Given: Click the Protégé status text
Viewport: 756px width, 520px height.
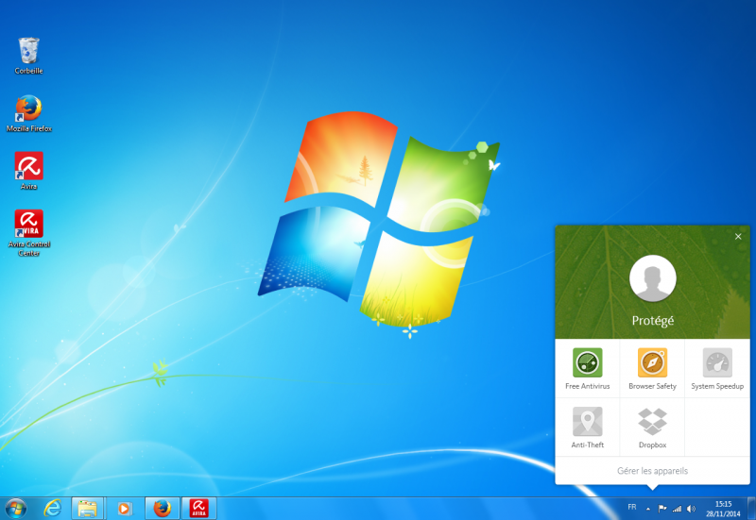Looking at the screenshot, I should [653, 321].
